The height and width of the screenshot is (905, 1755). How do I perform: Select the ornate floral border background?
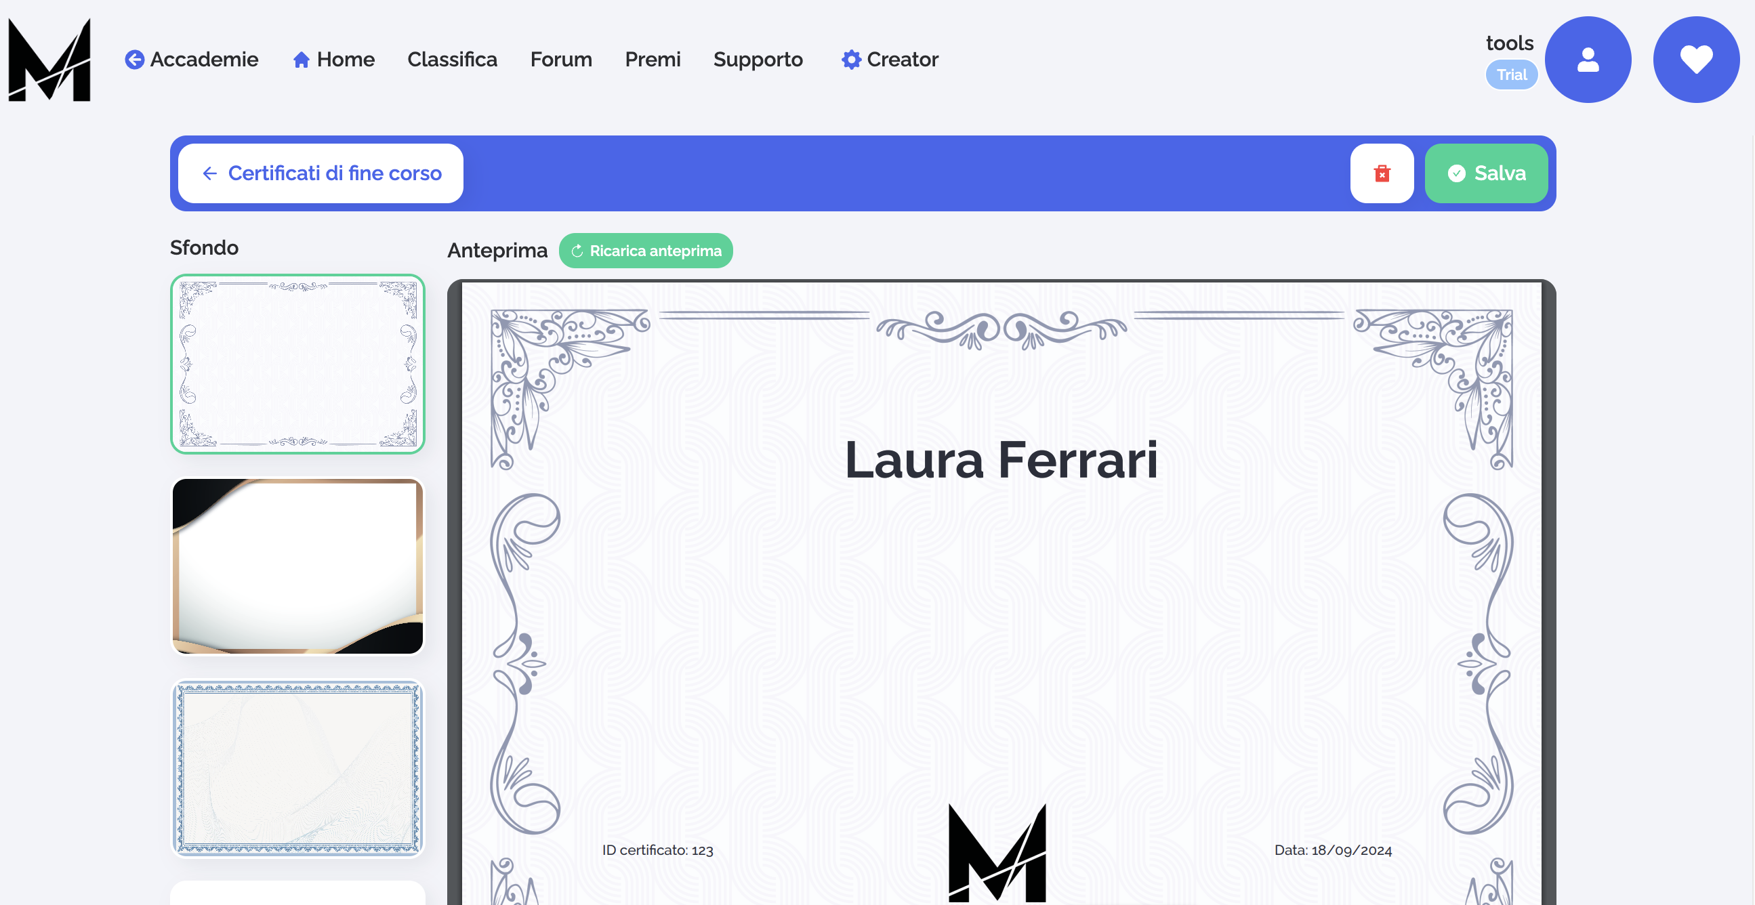pyautogui.click(x=297, y=364)
